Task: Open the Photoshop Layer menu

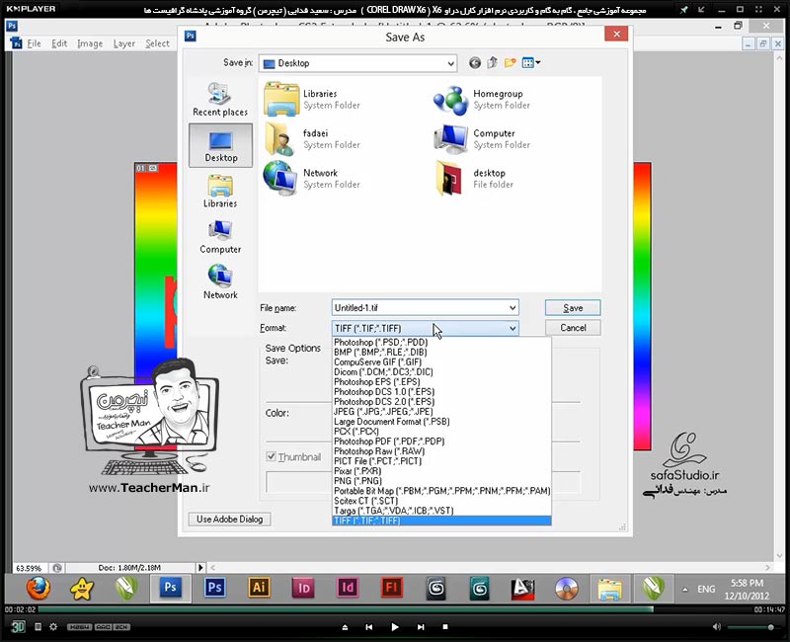Action: (x=124, y=43)
